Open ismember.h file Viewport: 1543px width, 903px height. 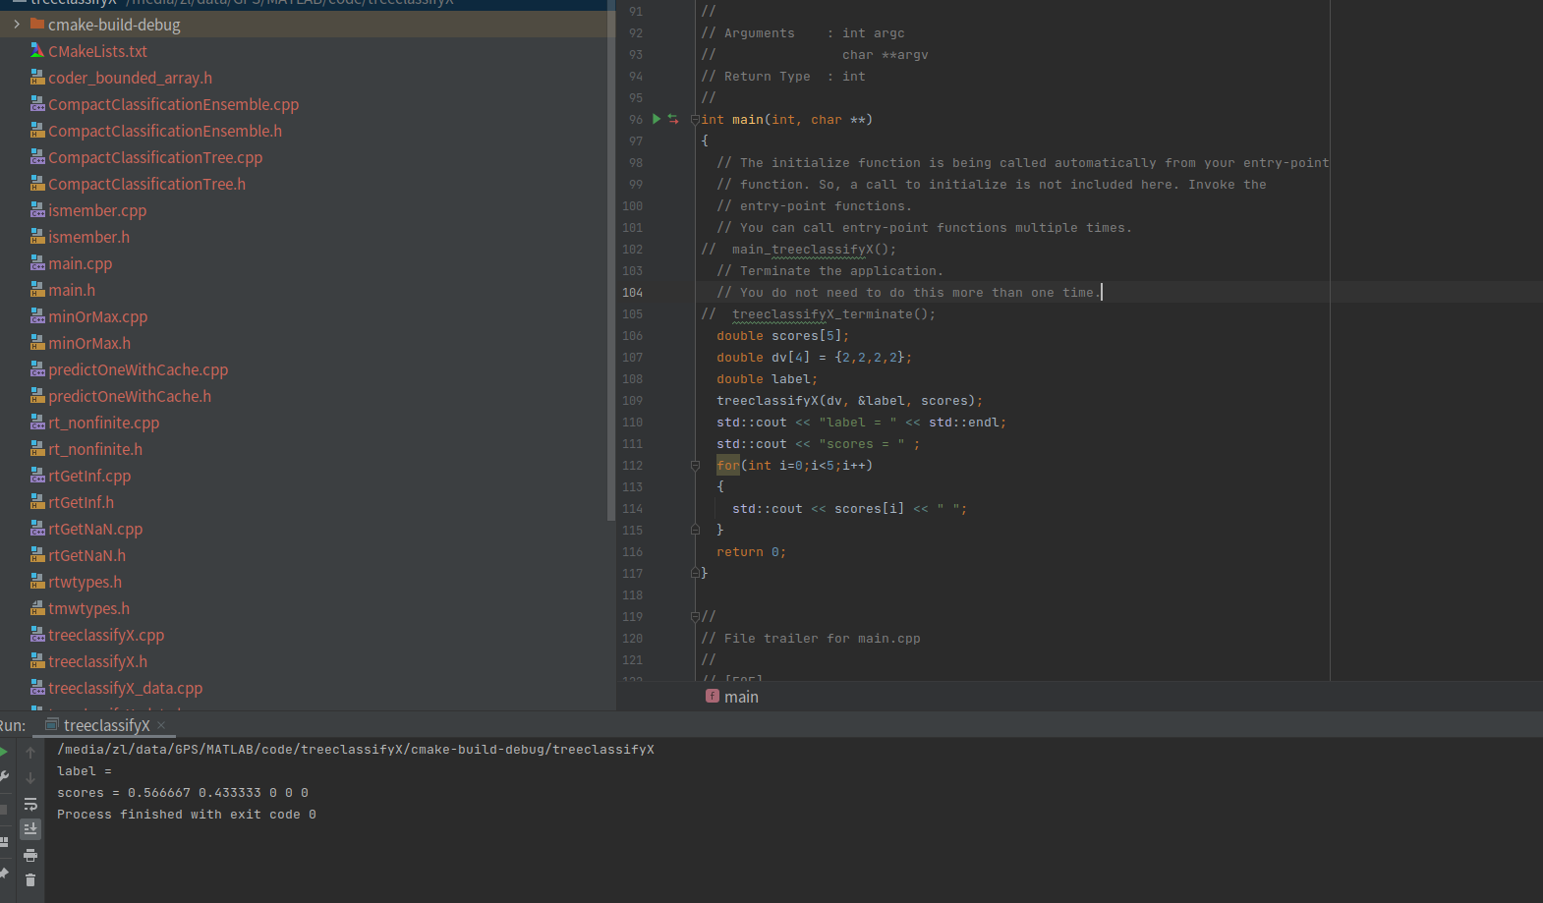click(88, 237)
